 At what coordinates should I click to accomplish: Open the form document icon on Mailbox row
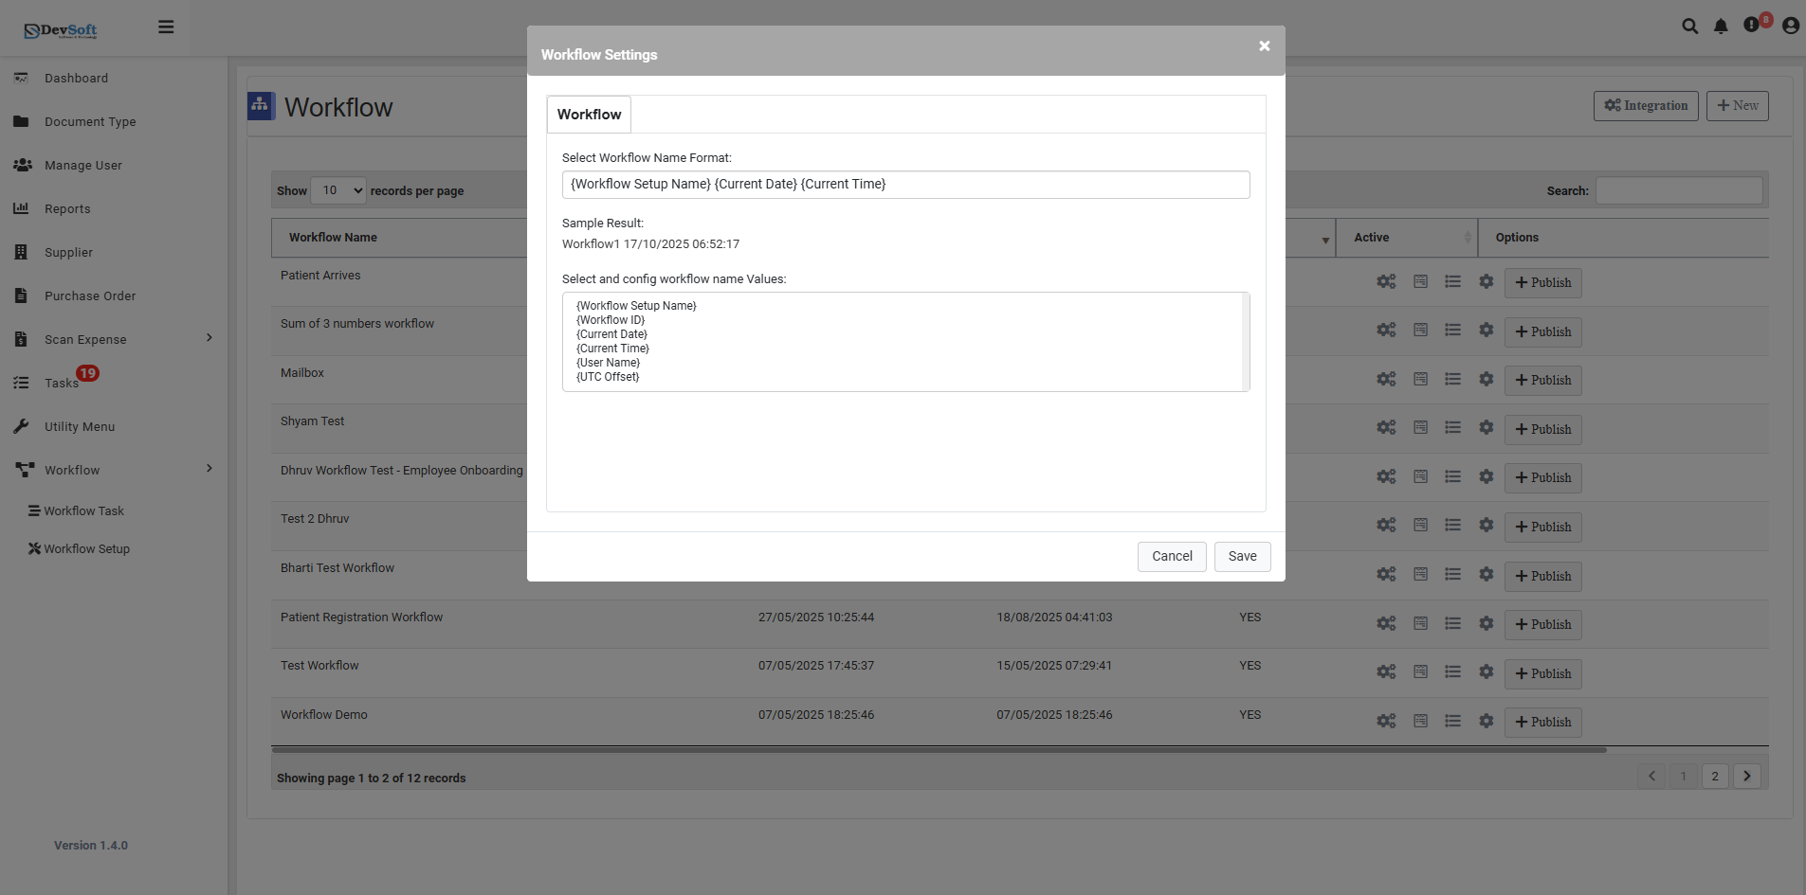(x=1420, y=379)
